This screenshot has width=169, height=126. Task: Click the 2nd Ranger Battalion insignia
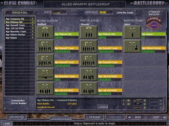click(x=154, y=23)
